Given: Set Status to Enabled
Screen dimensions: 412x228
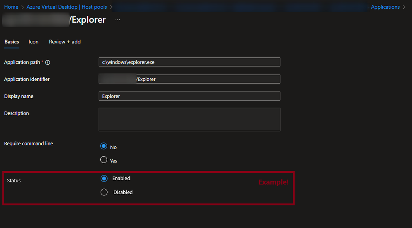Looking at the screenshot, I should (104, 179).
